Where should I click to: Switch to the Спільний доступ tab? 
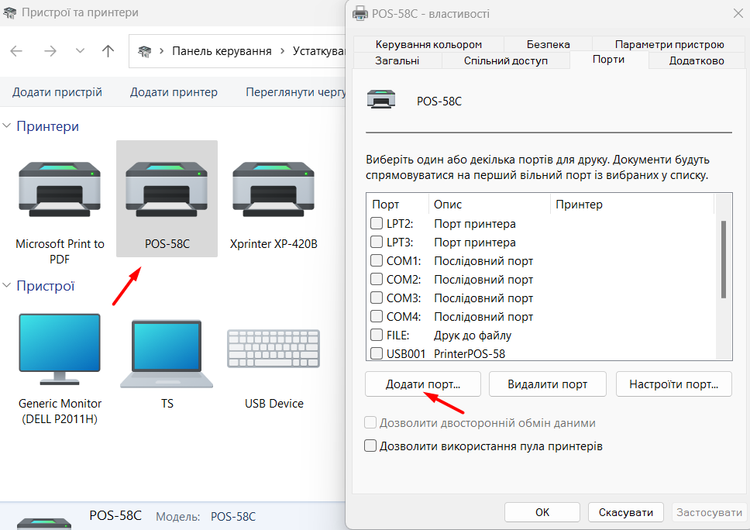(505, 60)
